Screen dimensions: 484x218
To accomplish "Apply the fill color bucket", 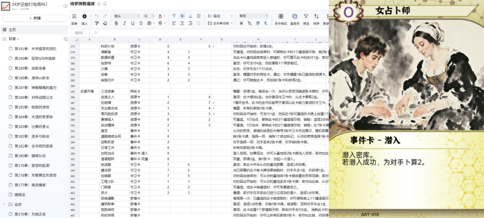I will click(160, 23).
